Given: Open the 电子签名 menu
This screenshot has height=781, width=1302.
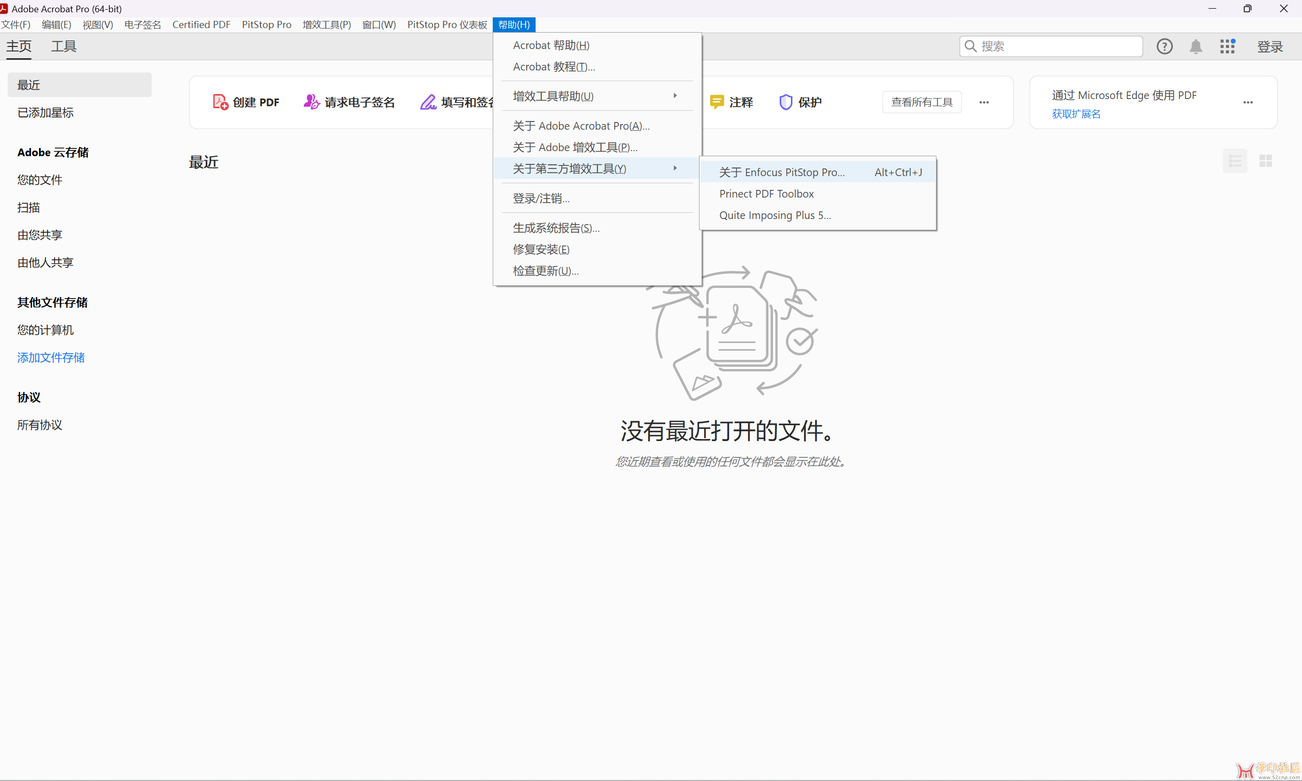Looking at the screenshot, I should coord(142,25).
